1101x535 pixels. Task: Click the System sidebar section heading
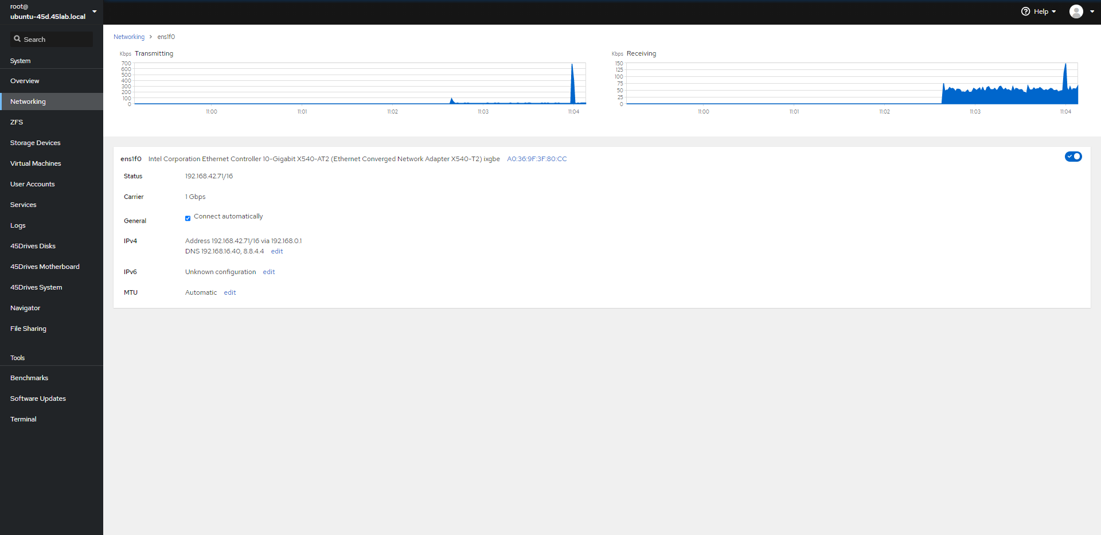[x=21, y=61]
